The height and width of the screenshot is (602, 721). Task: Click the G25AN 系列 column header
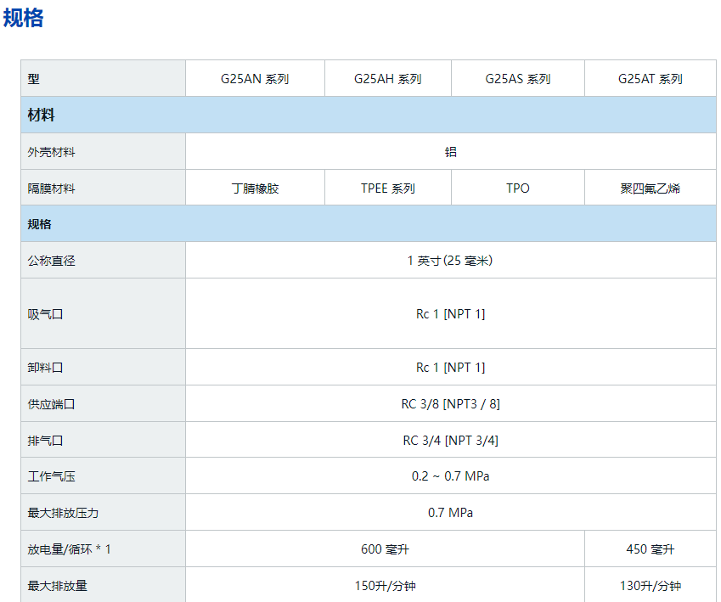point(255,79)
